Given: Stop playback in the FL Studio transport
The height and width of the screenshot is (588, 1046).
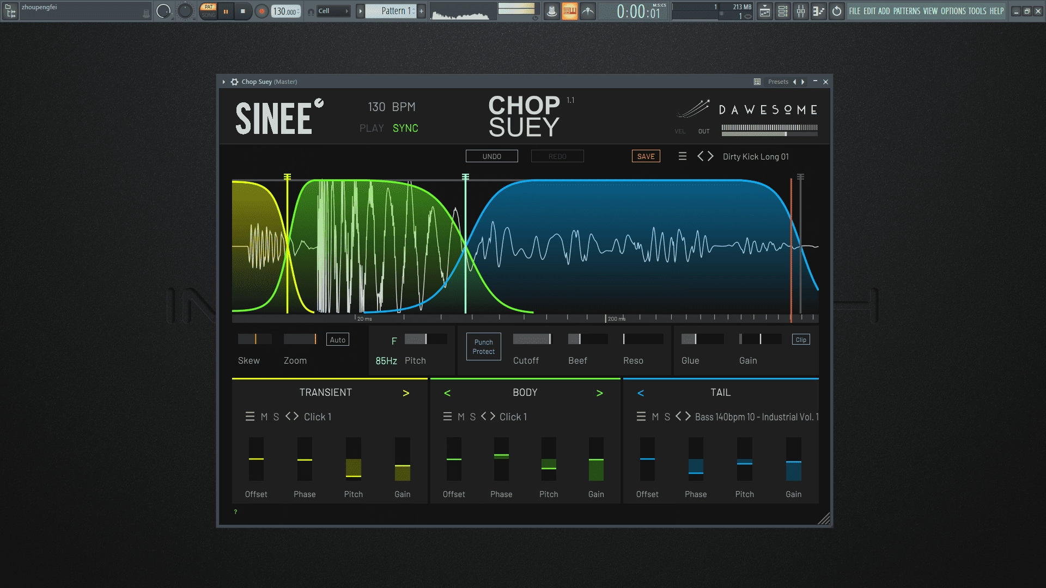Looking at the screenshot, I should tap(243, 11).
